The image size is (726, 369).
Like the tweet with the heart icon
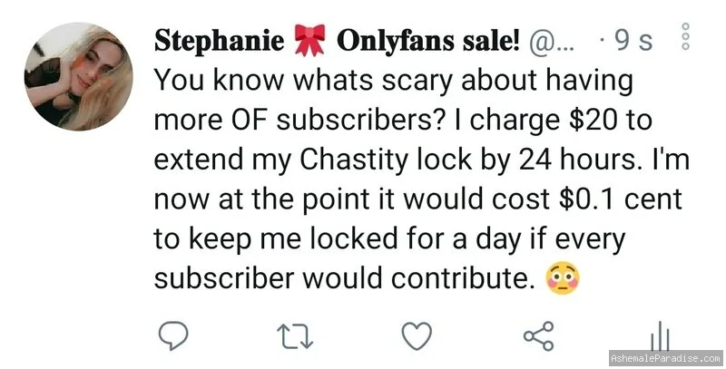[x=417, y=335]
